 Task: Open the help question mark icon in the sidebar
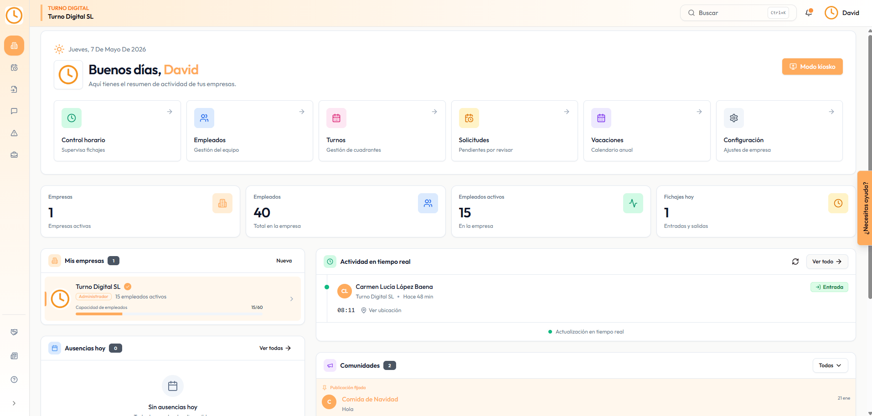point(14,380)
